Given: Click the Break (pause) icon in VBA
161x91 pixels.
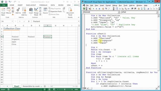Looking at the screenshot, I should click(96, 9).
